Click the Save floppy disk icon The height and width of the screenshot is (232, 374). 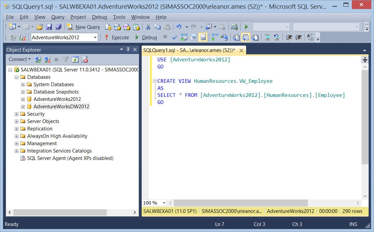pyautogui.click(x=49, y=27)
